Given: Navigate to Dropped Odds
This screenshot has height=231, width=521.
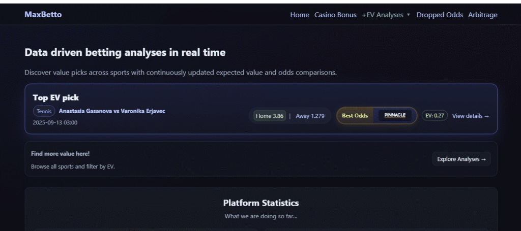Looking at the screenshot, I should pyautogui.click(x=440, y=15).
